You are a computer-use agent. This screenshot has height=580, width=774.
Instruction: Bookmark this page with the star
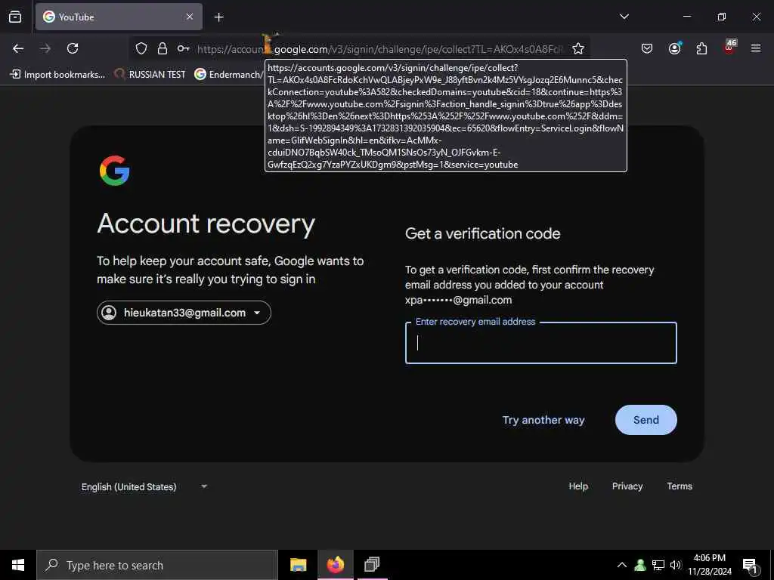point(578,48)
